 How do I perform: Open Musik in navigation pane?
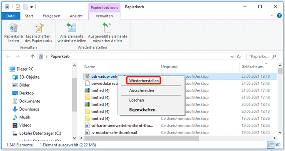(21, 117)
